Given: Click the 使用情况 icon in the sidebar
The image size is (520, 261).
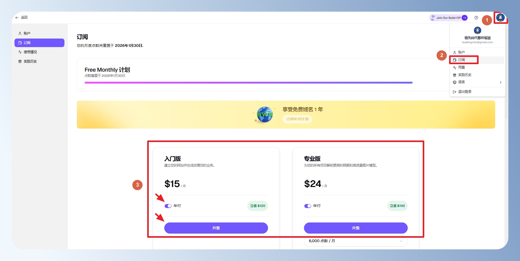Looking at the screenshot, I should tap(20, 52).
